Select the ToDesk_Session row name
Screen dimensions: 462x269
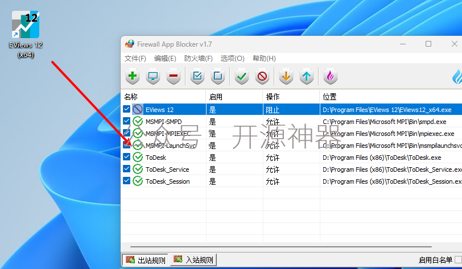(x=168, y=181)
